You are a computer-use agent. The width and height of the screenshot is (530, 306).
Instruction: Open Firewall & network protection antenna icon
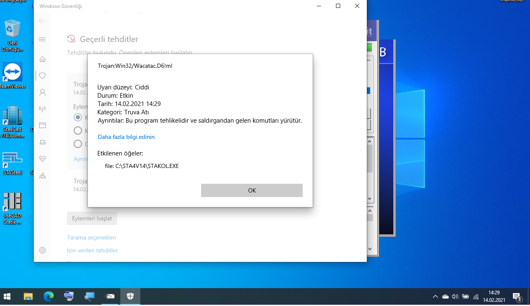42,109
